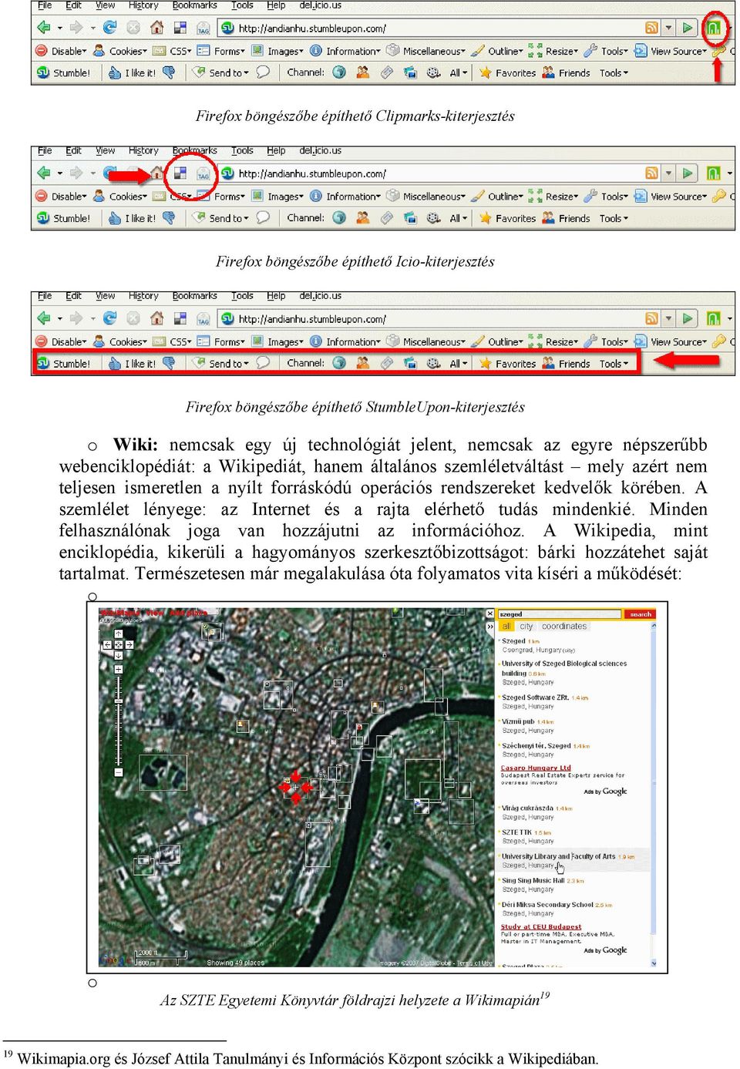
Task: Open the All channels dropdown in the StumbleUpon screenshot
Action: click(x=459, y=363)
